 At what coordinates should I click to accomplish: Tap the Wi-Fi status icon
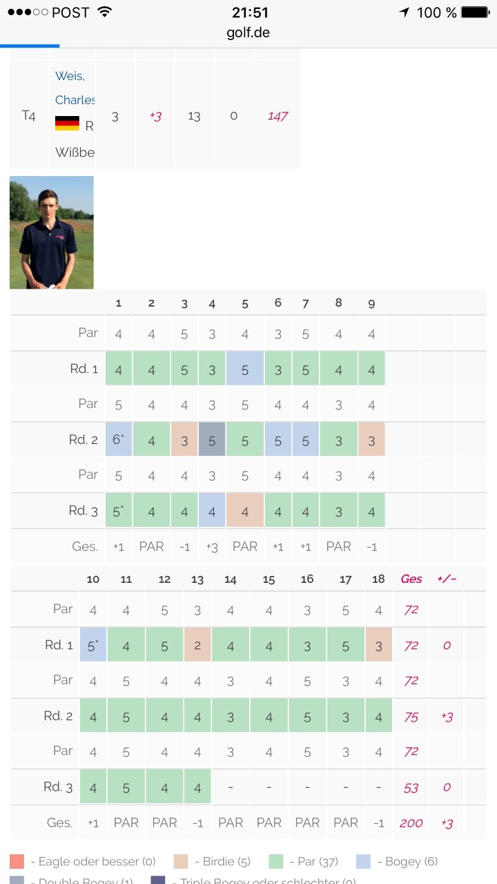(104, 12)
